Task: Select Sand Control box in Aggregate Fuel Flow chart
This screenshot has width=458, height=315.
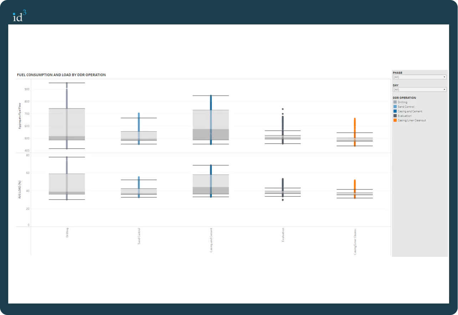Action: (139, 136)
